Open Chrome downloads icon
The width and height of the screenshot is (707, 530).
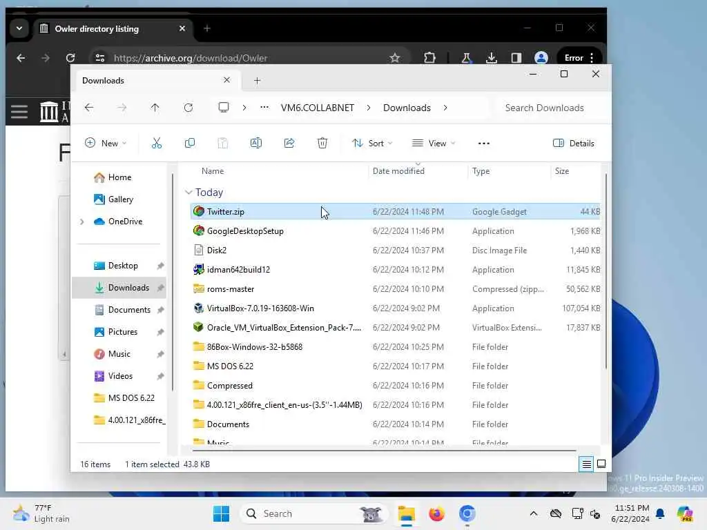pos(492,58)
